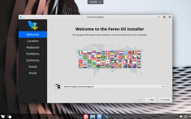The image size is (191, 119).
Task: Select the Location step in sidebar
Action: click(33, 41)
